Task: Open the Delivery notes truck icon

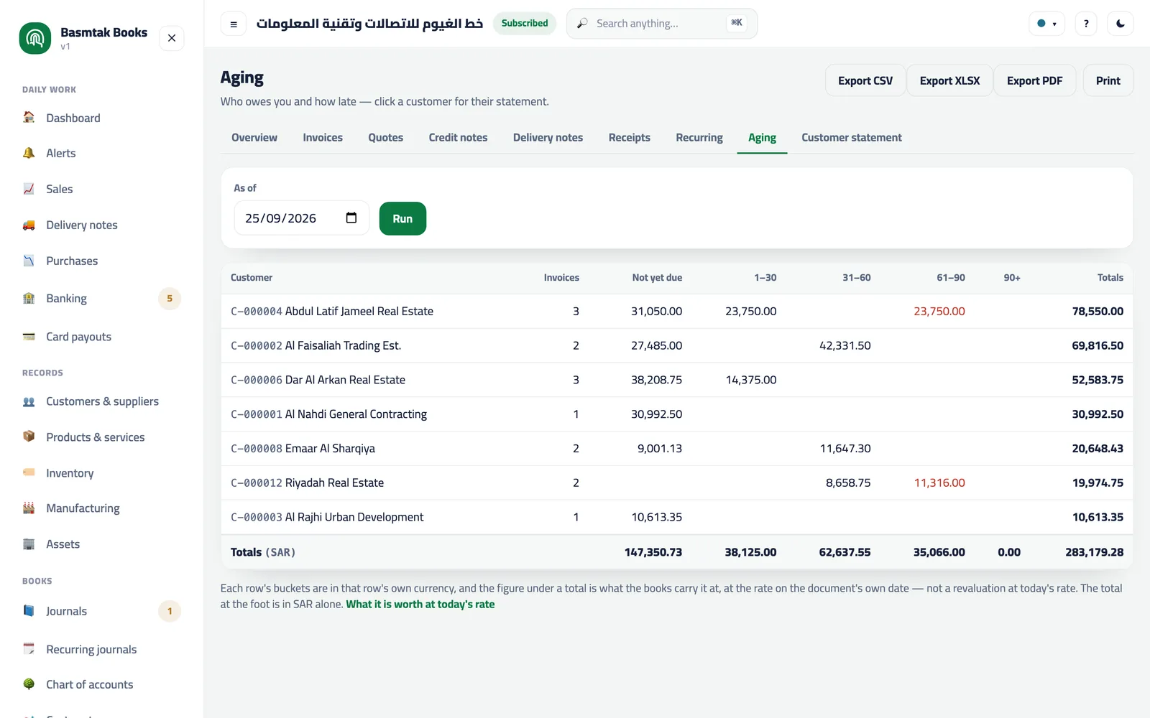Action: tap(29, 225)
